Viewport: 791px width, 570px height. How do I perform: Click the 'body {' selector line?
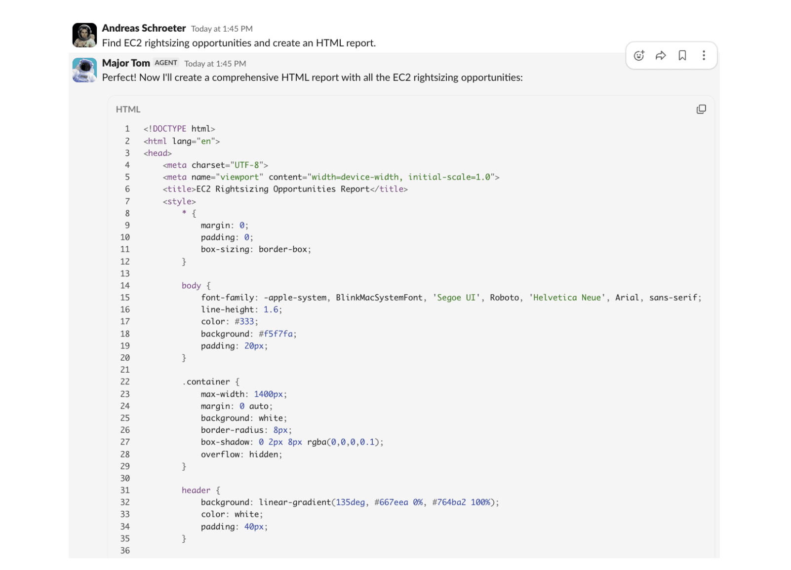pyautogui.click(x=196, y=285)
